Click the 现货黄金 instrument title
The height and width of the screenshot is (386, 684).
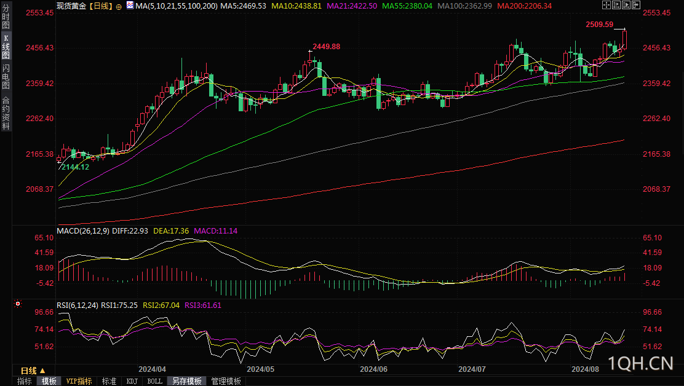[71, 6]
